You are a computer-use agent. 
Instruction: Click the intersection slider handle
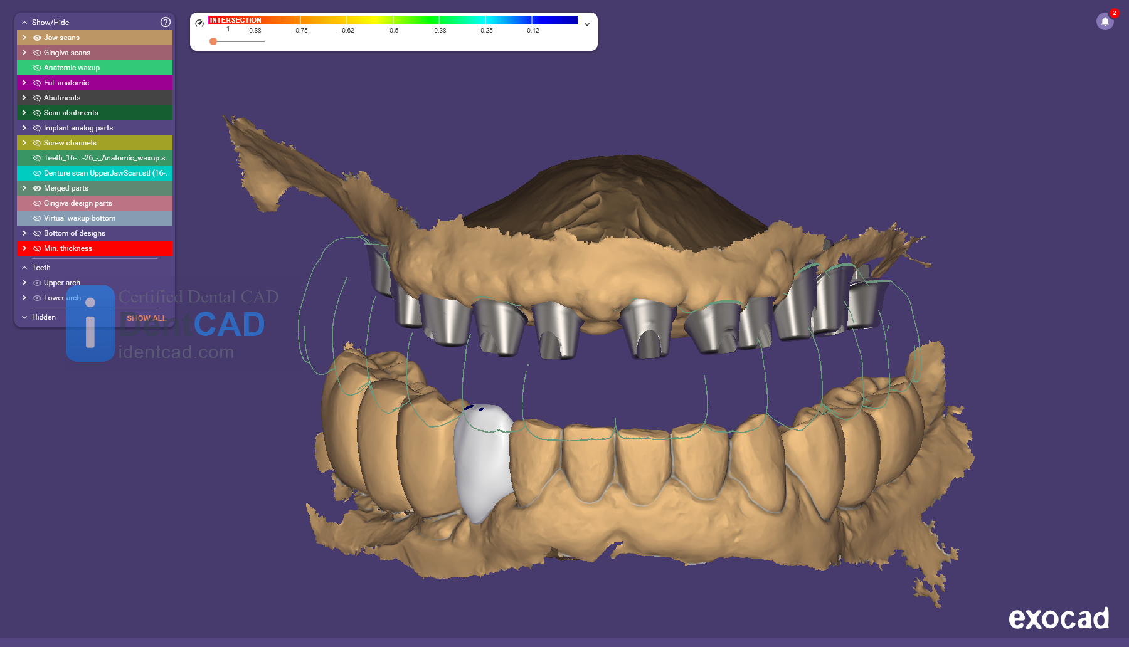click(x=213, y=41)
